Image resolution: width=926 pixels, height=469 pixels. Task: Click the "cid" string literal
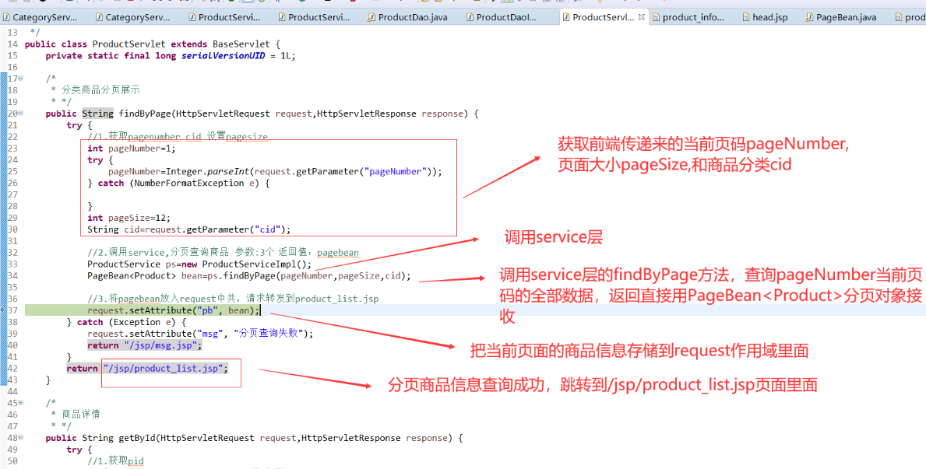pyautogui.click(x=268, y=229)
